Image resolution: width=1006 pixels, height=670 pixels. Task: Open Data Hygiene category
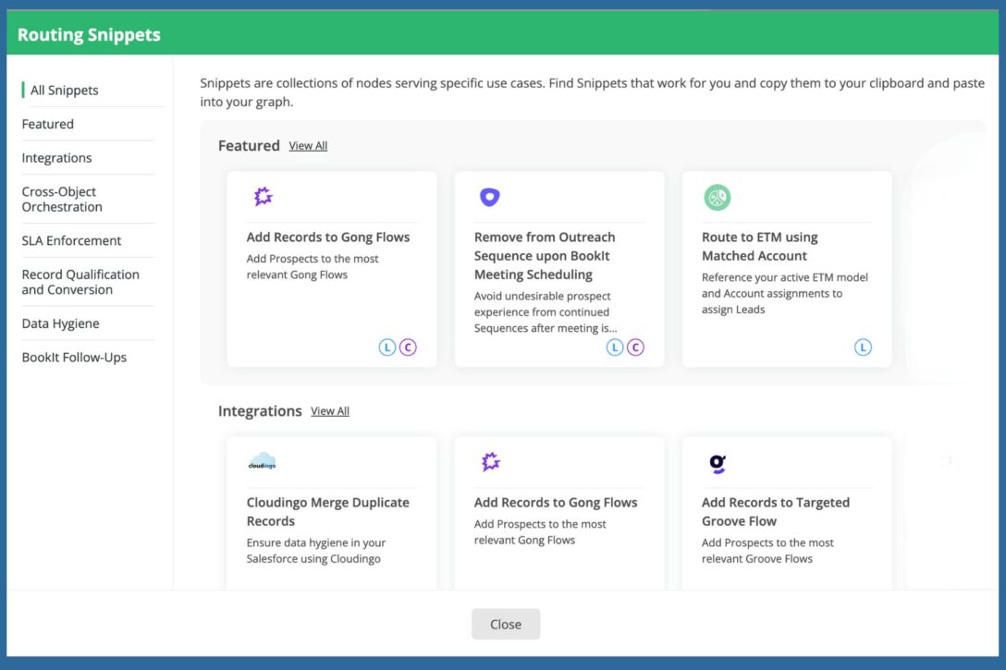point(60,323)
